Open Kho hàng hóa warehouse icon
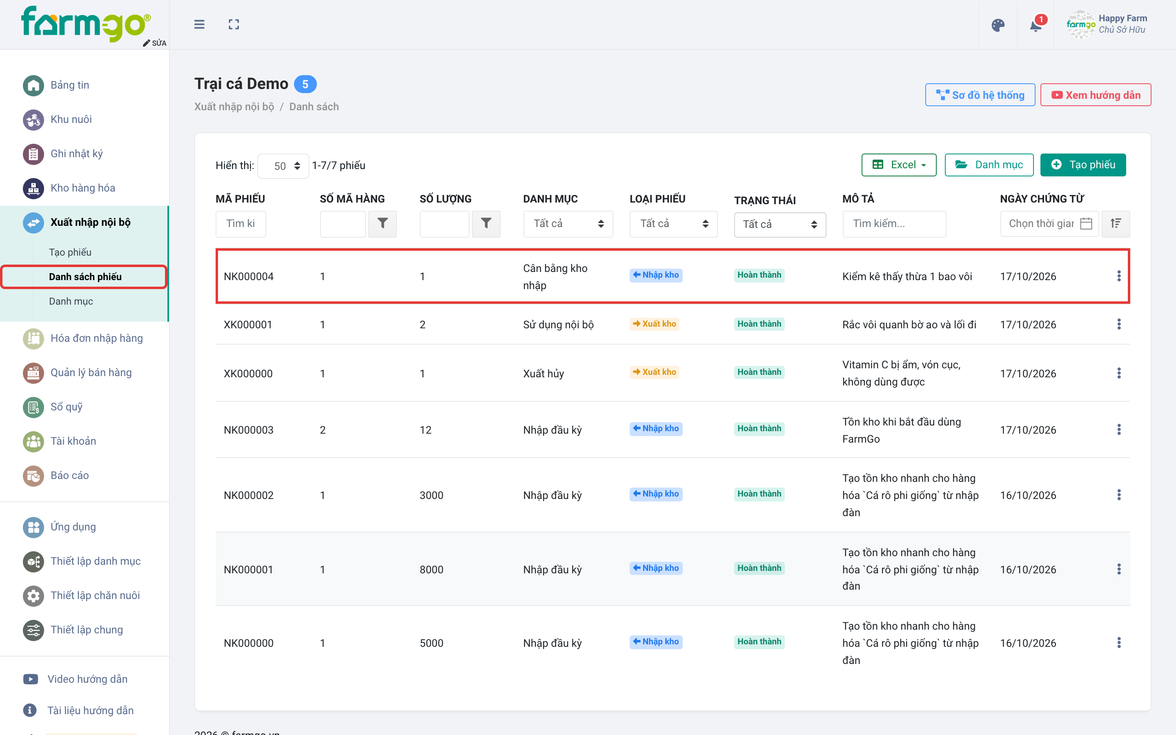The height and width of the screenshot is (735, 1176). tap(33, 188)
